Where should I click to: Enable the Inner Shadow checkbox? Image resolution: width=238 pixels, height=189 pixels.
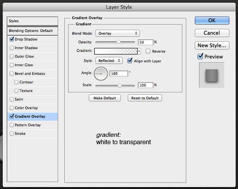tap(12, 48)
